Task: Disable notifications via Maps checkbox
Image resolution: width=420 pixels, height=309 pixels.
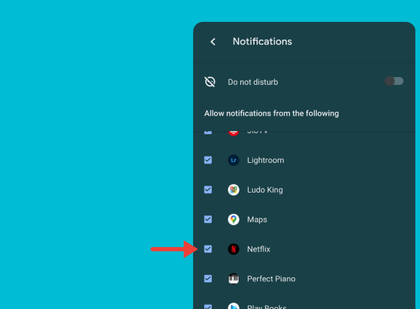Action: click(208, 220)
